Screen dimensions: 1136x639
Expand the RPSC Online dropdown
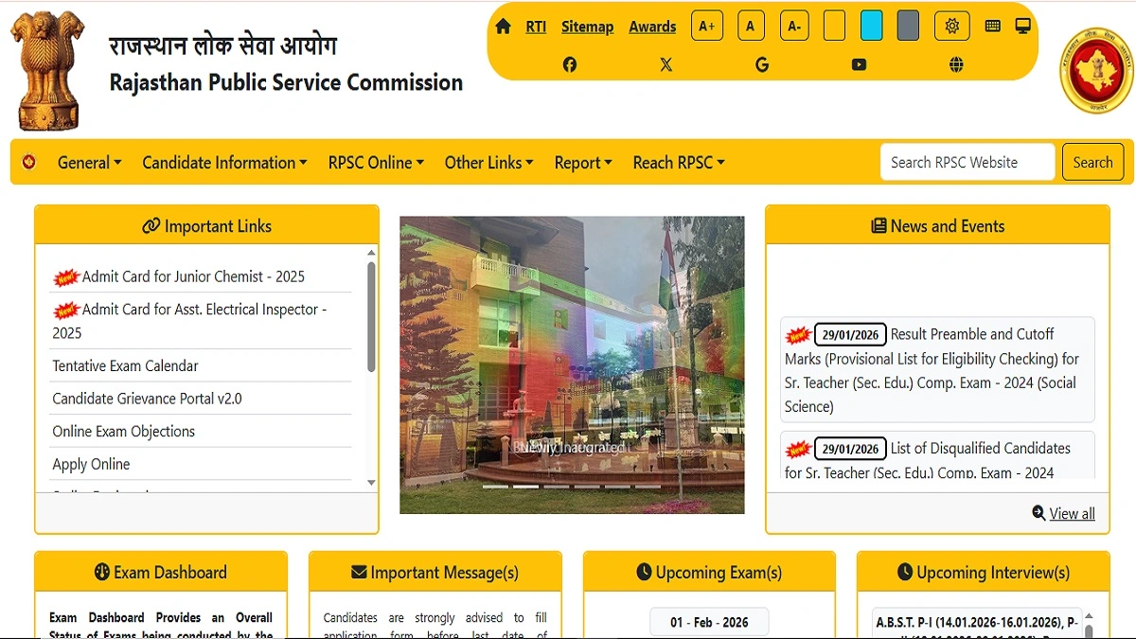coord(376,162)
